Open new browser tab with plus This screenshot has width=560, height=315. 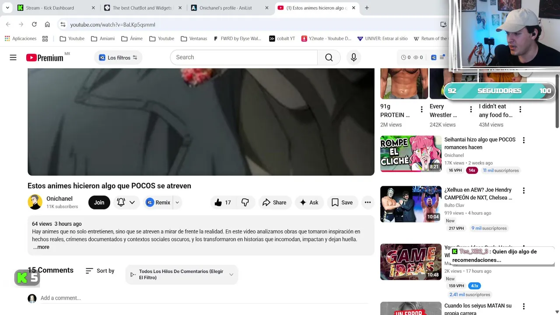click(x=367, y=8)
